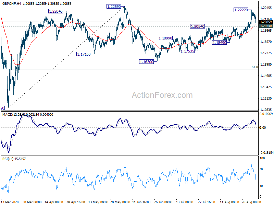Click the MACD 0.010569 scale value
Image resolution: width=274 pixels, height=206 pixels.
click(266, 114)
